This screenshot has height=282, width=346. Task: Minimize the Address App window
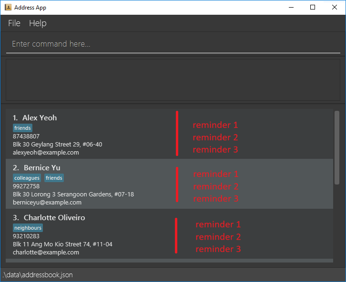point(291,7)
